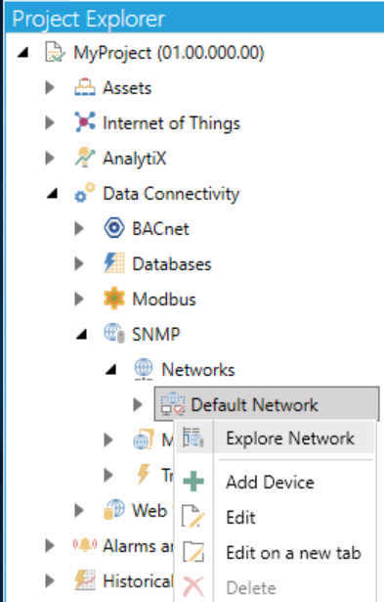Click the Explore Network menu icon
The image size is (384, 602).
(193, 438)
